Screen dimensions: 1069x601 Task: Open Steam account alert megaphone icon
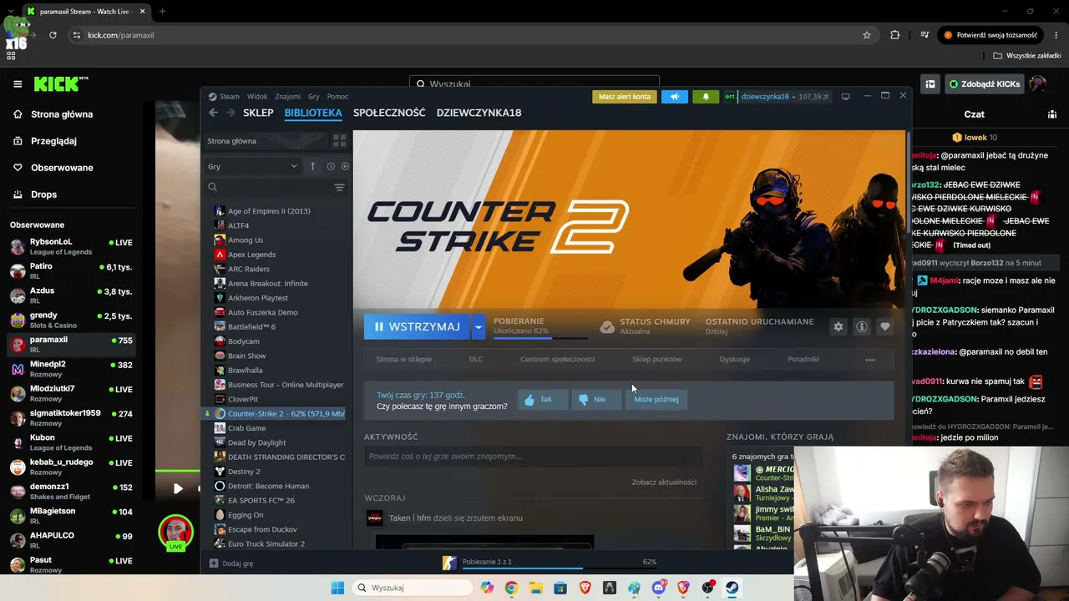click(x=675, y=97)
